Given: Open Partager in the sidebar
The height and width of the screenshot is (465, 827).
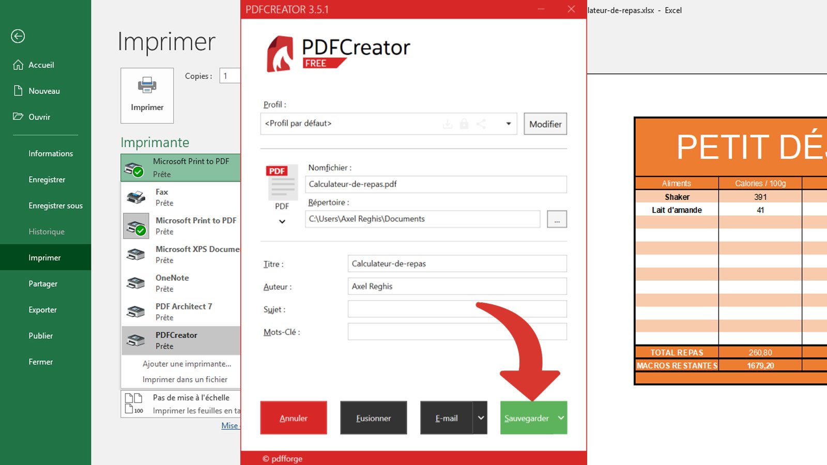Looking at the screenshot, I should click(x=43, y=284).
